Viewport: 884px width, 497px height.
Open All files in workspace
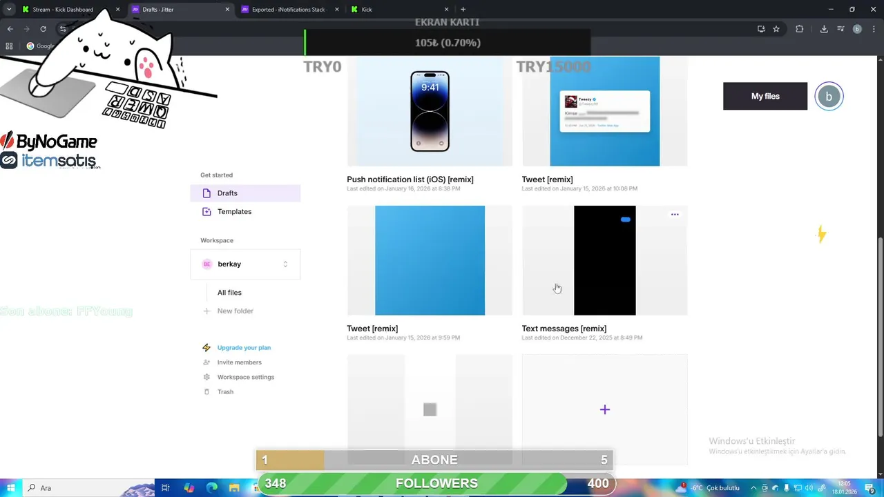click(x=229, y=293)
